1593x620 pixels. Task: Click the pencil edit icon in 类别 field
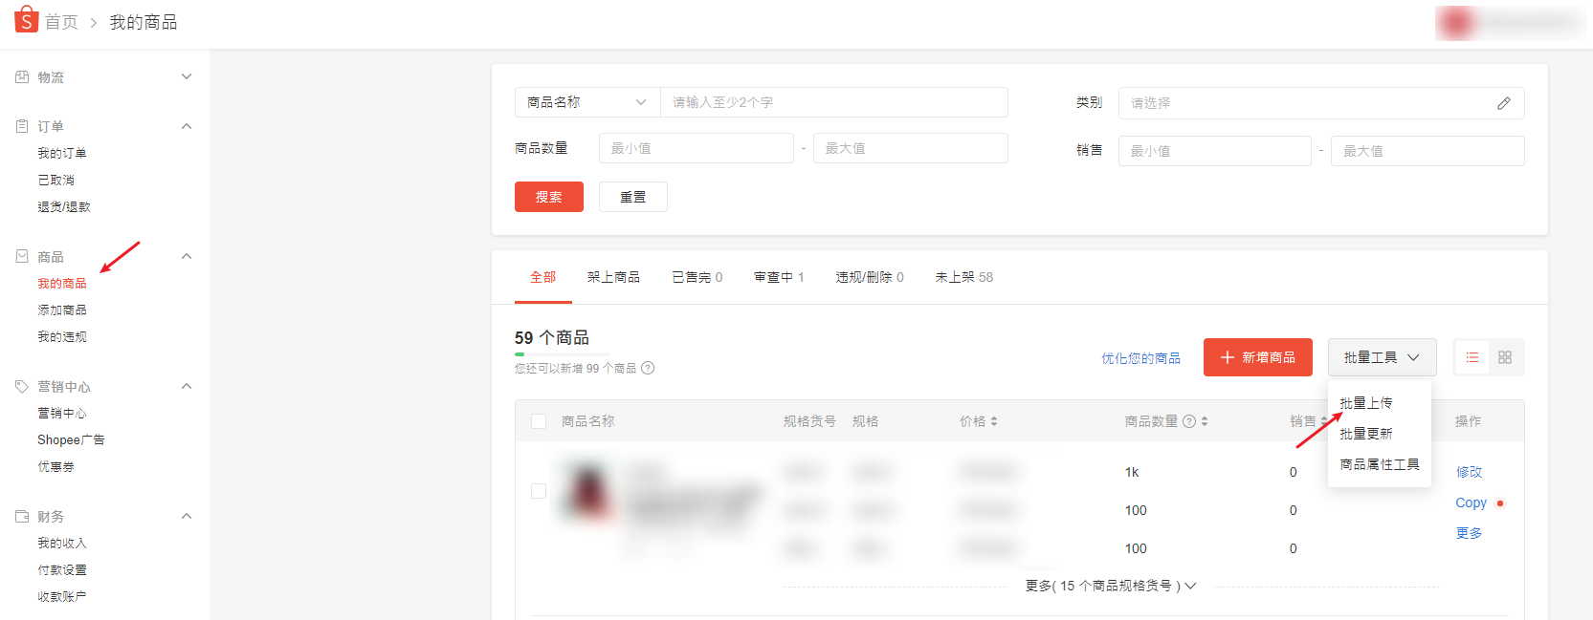pos(1504,103)
